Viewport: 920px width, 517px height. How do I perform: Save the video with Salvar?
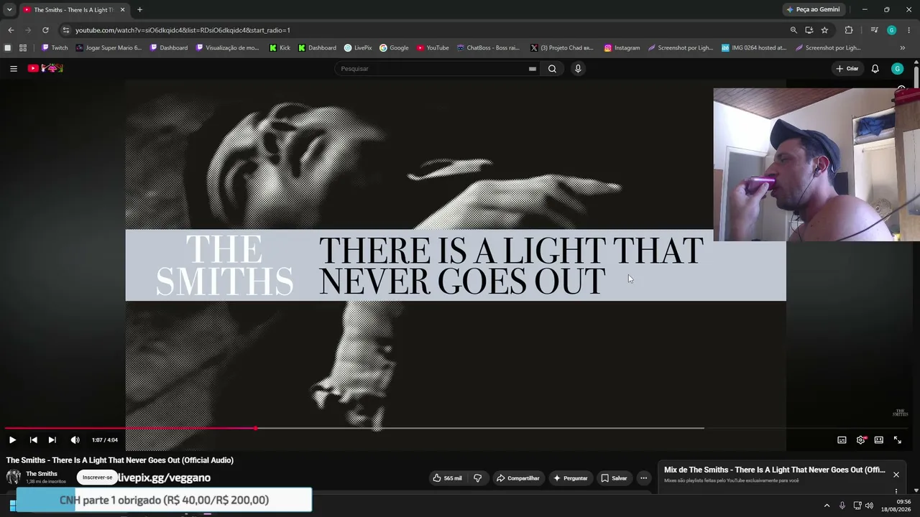pos(614,478)
